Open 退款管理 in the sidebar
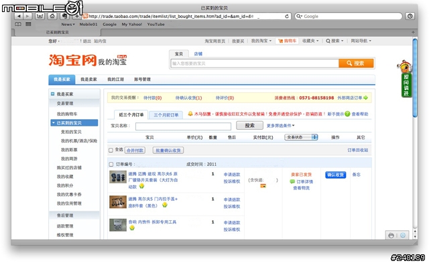This screenshot has height=263, width=429. (x=65, y=226)
